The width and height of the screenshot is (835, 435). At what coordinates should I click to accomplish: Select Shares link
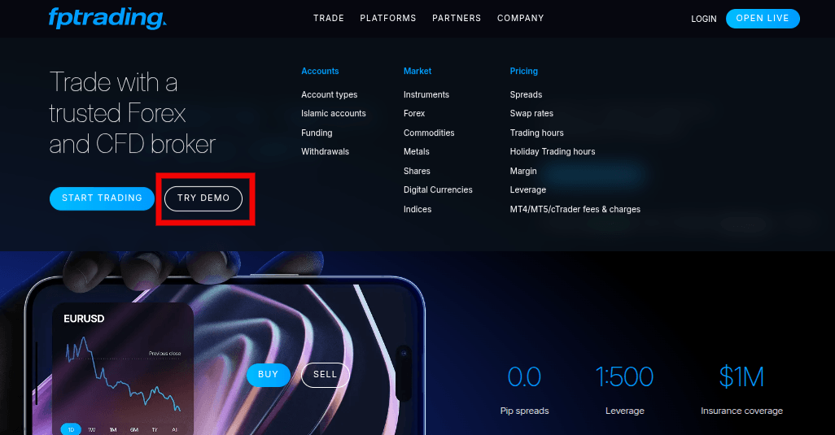tap(417, 172)
